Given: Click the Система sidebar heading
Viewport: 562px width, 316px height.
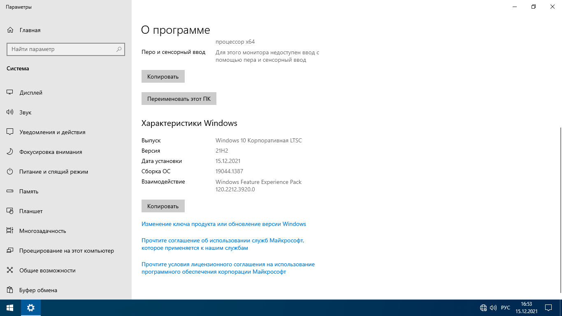Looking at the screenshot, I should point(18,69).
